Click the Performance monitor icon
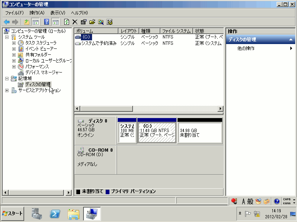Screen dimensions: 297x222 pyautogui.click(x=21, y=67)
